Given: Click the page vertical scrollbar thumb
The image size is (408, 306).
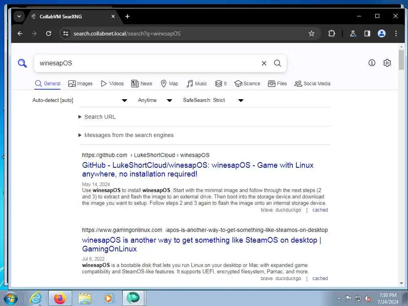Looking at the screenshot, I should pyautogui.click(x=401, y=60).
